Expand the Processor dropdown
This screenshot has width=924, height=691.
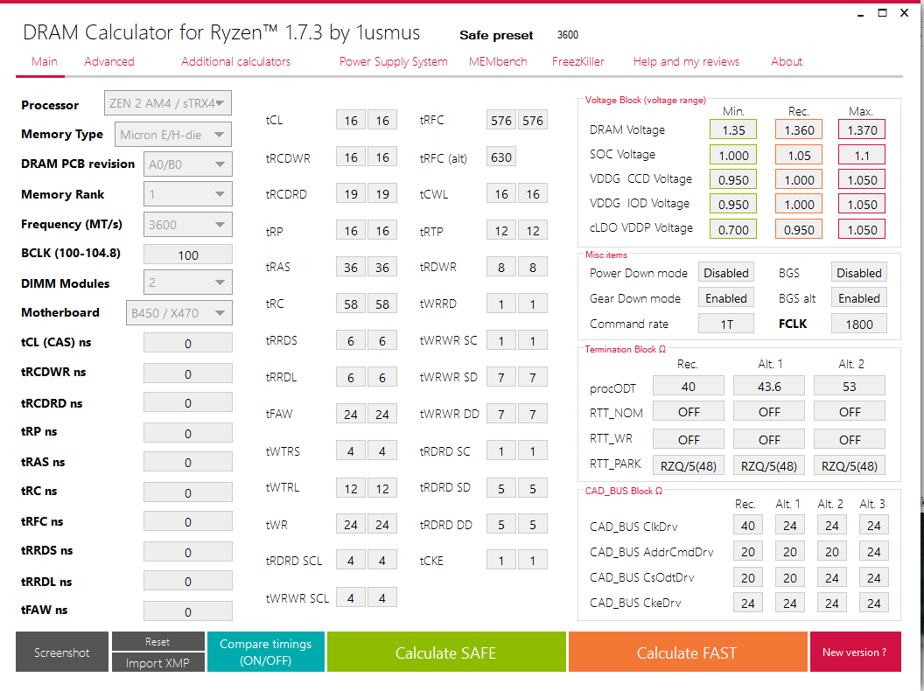tap(168, 103)
